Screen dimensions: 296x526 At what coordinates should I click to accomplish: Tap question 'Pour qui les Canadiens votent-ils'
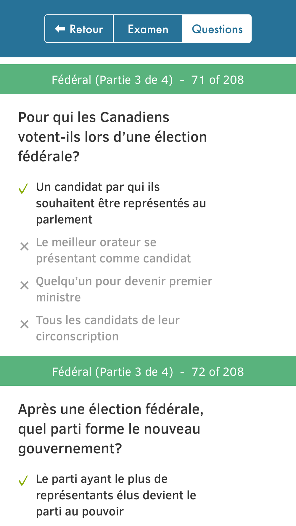click(112, 137)
